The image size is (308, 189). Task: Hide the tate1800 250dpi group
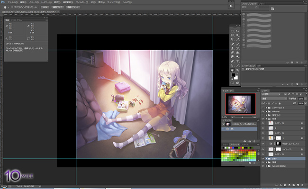pyautogui.click(x=263, y=166)
